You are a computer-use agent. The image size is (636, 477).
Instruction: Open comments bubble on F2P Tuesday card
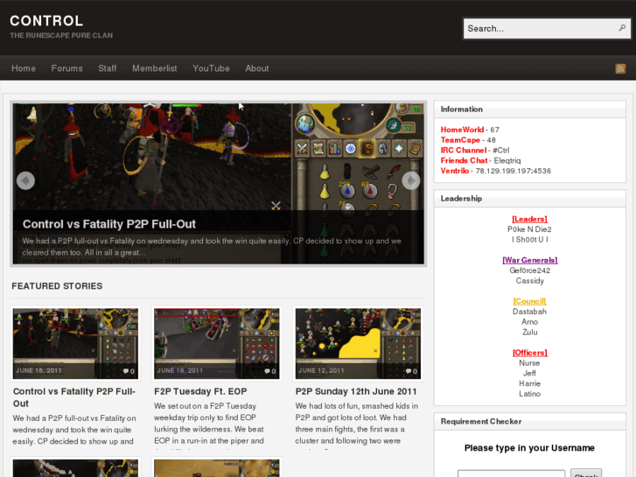click(270, 371)
